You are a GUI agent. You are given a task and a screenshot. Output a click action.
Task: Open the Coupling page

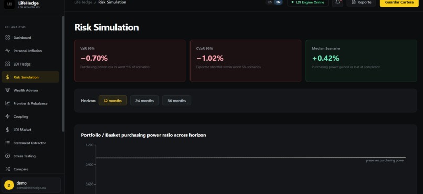(30, 117)
